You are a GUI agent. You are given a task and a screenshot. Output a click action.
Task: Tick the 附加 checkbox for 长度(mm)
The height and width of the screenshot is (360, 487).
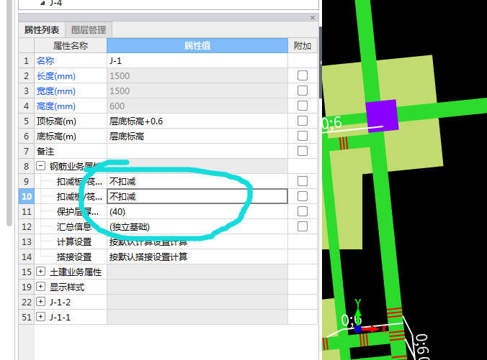coord(303,75)
